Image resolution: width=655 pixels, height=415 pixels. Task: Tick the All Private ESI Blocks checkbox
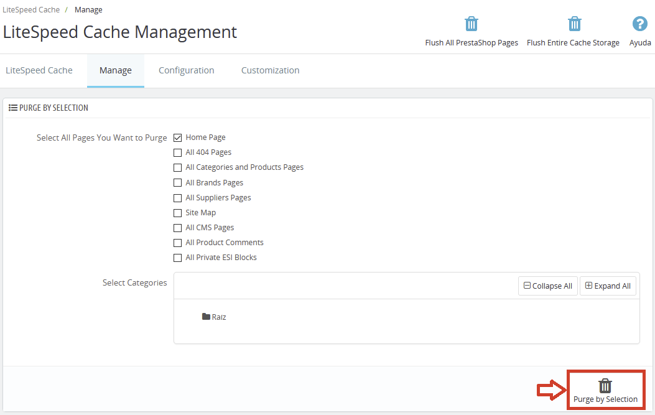coord(178,258)
